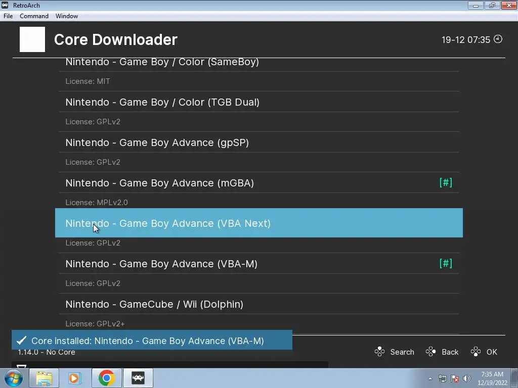
Task: Select the Game Boy Advance (mGBA) core
Action: point(259,183)
